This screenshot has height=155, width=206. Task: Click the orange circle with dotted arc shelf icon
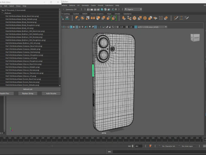tap(77, 18)
